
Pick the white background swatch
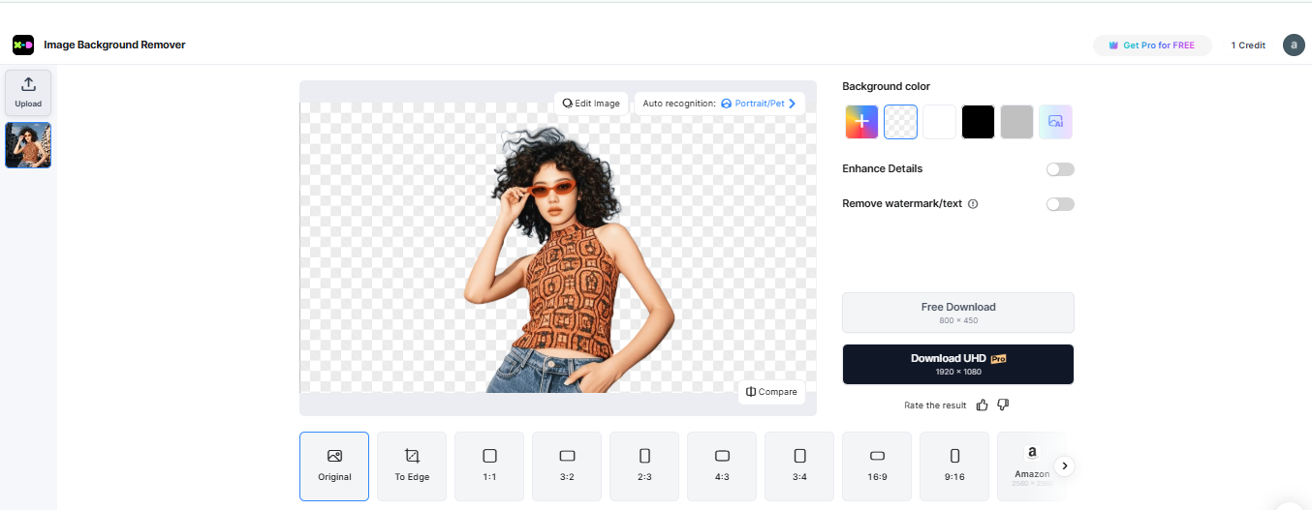click(939, 122)
